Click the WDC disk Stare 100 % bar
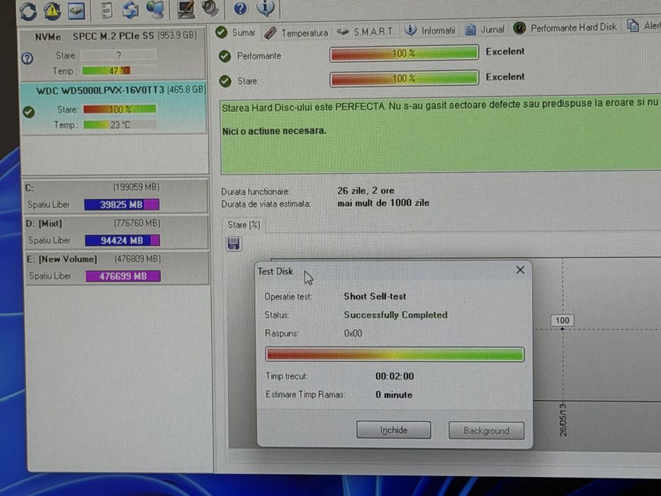This screenshot has height=496, width=661. coord(120,109)
